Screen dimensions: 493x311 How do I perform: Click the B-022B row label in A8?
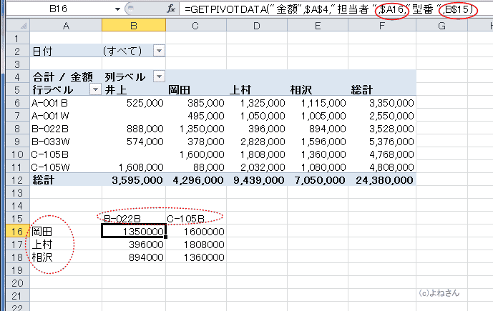[50, 129]
